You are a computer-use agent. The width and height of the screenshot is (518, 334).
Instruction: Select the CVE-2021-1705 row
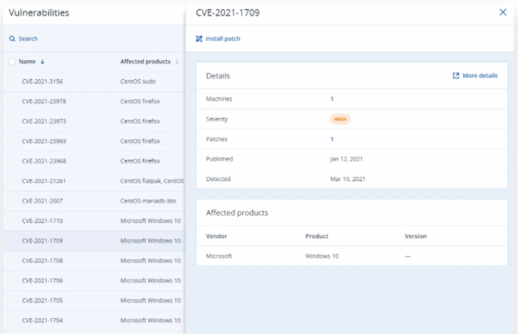(x=94, y=301)
